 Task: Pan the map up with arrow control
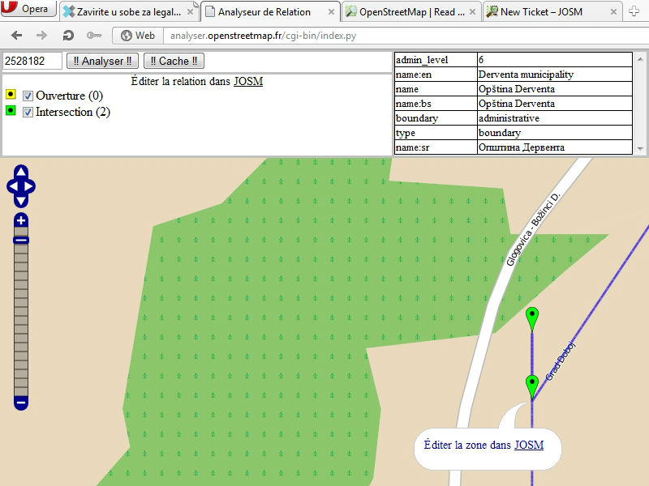(x=21, y=173)
